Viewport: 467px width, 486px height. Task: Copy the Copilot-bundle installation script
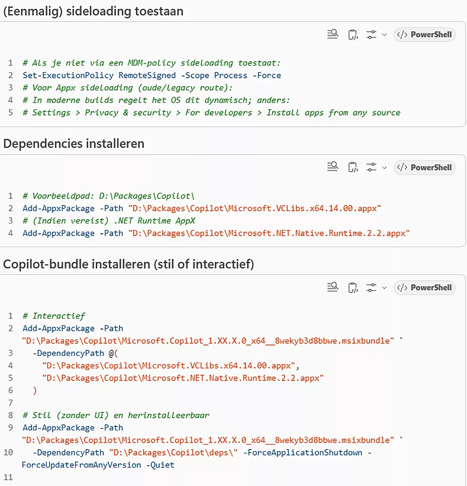pos(353,288)
